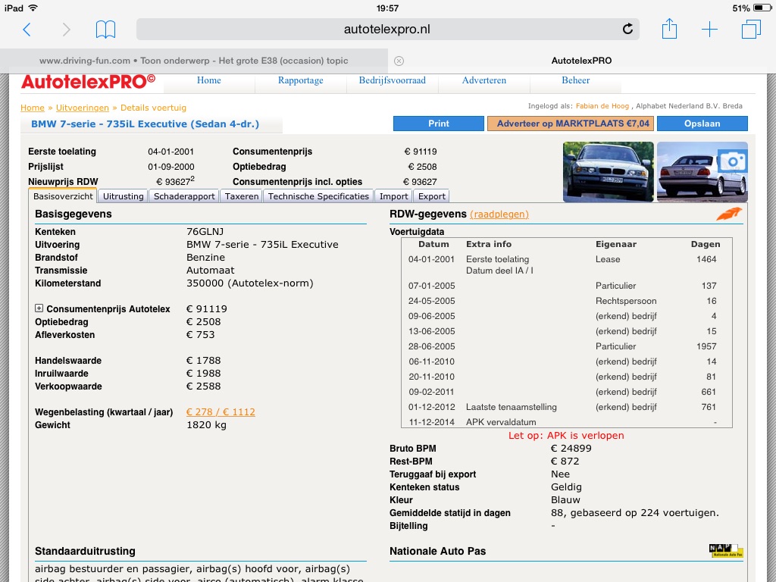Open the Rapportage menu
The height and width of the screenshot is (582, 776).
click(x=300, y=80)
